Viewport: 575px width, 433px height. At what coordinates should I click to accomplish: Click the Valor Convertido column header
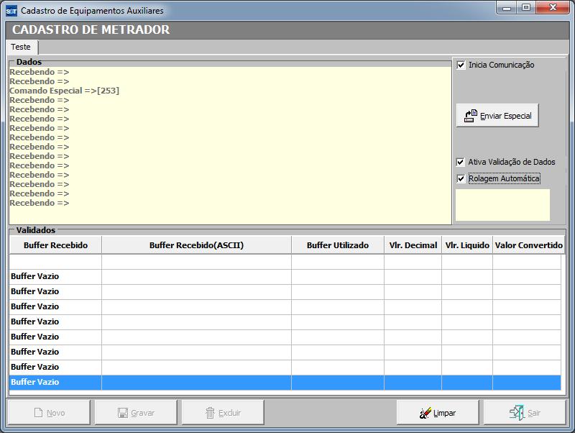click(528, 245)
